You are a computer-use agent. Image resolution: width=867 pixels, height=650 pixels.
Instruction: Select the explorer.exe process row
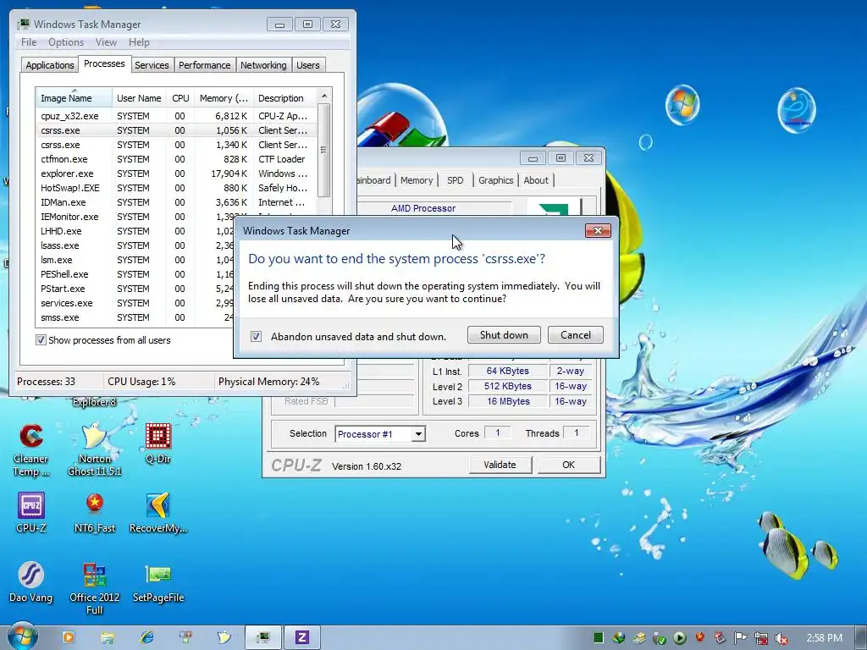point(176,174)
